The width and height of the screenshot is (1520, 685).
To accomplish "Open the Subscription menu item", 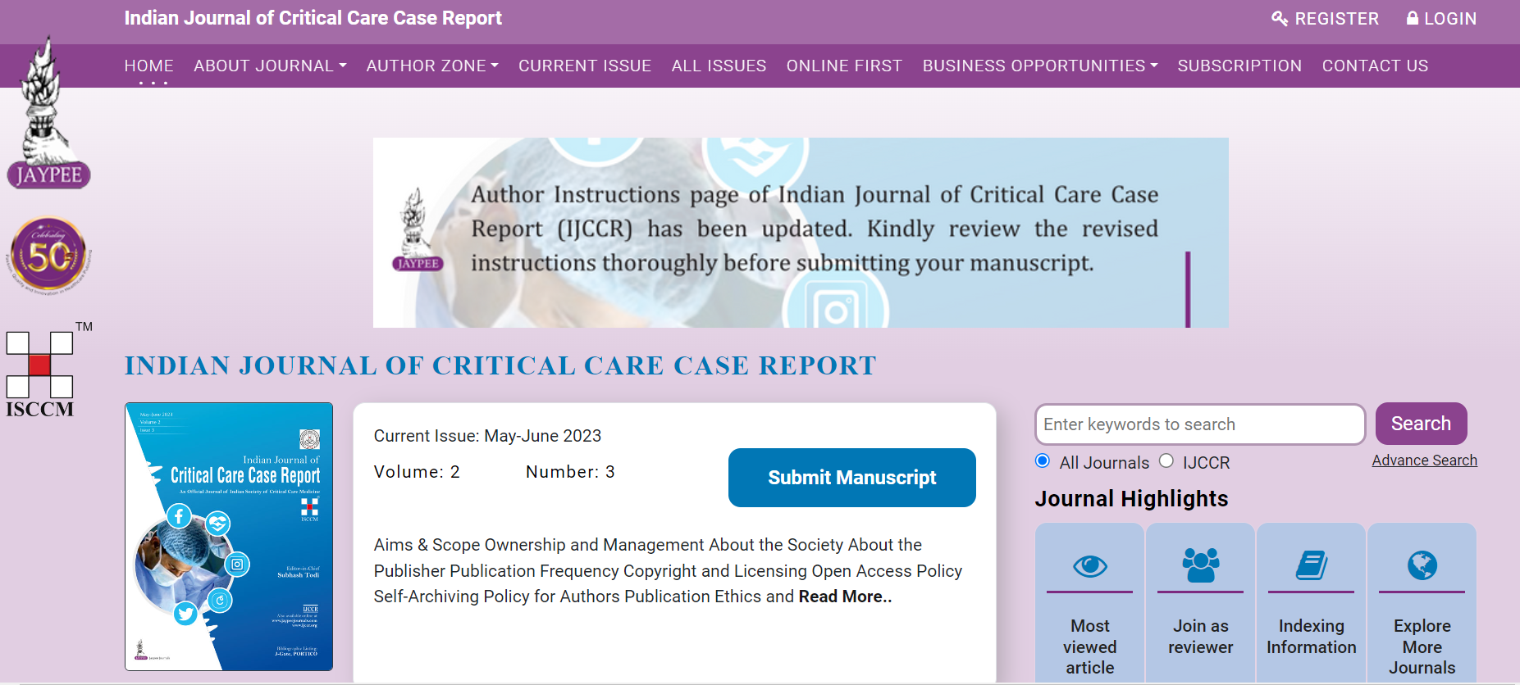I will point(1239,66).
